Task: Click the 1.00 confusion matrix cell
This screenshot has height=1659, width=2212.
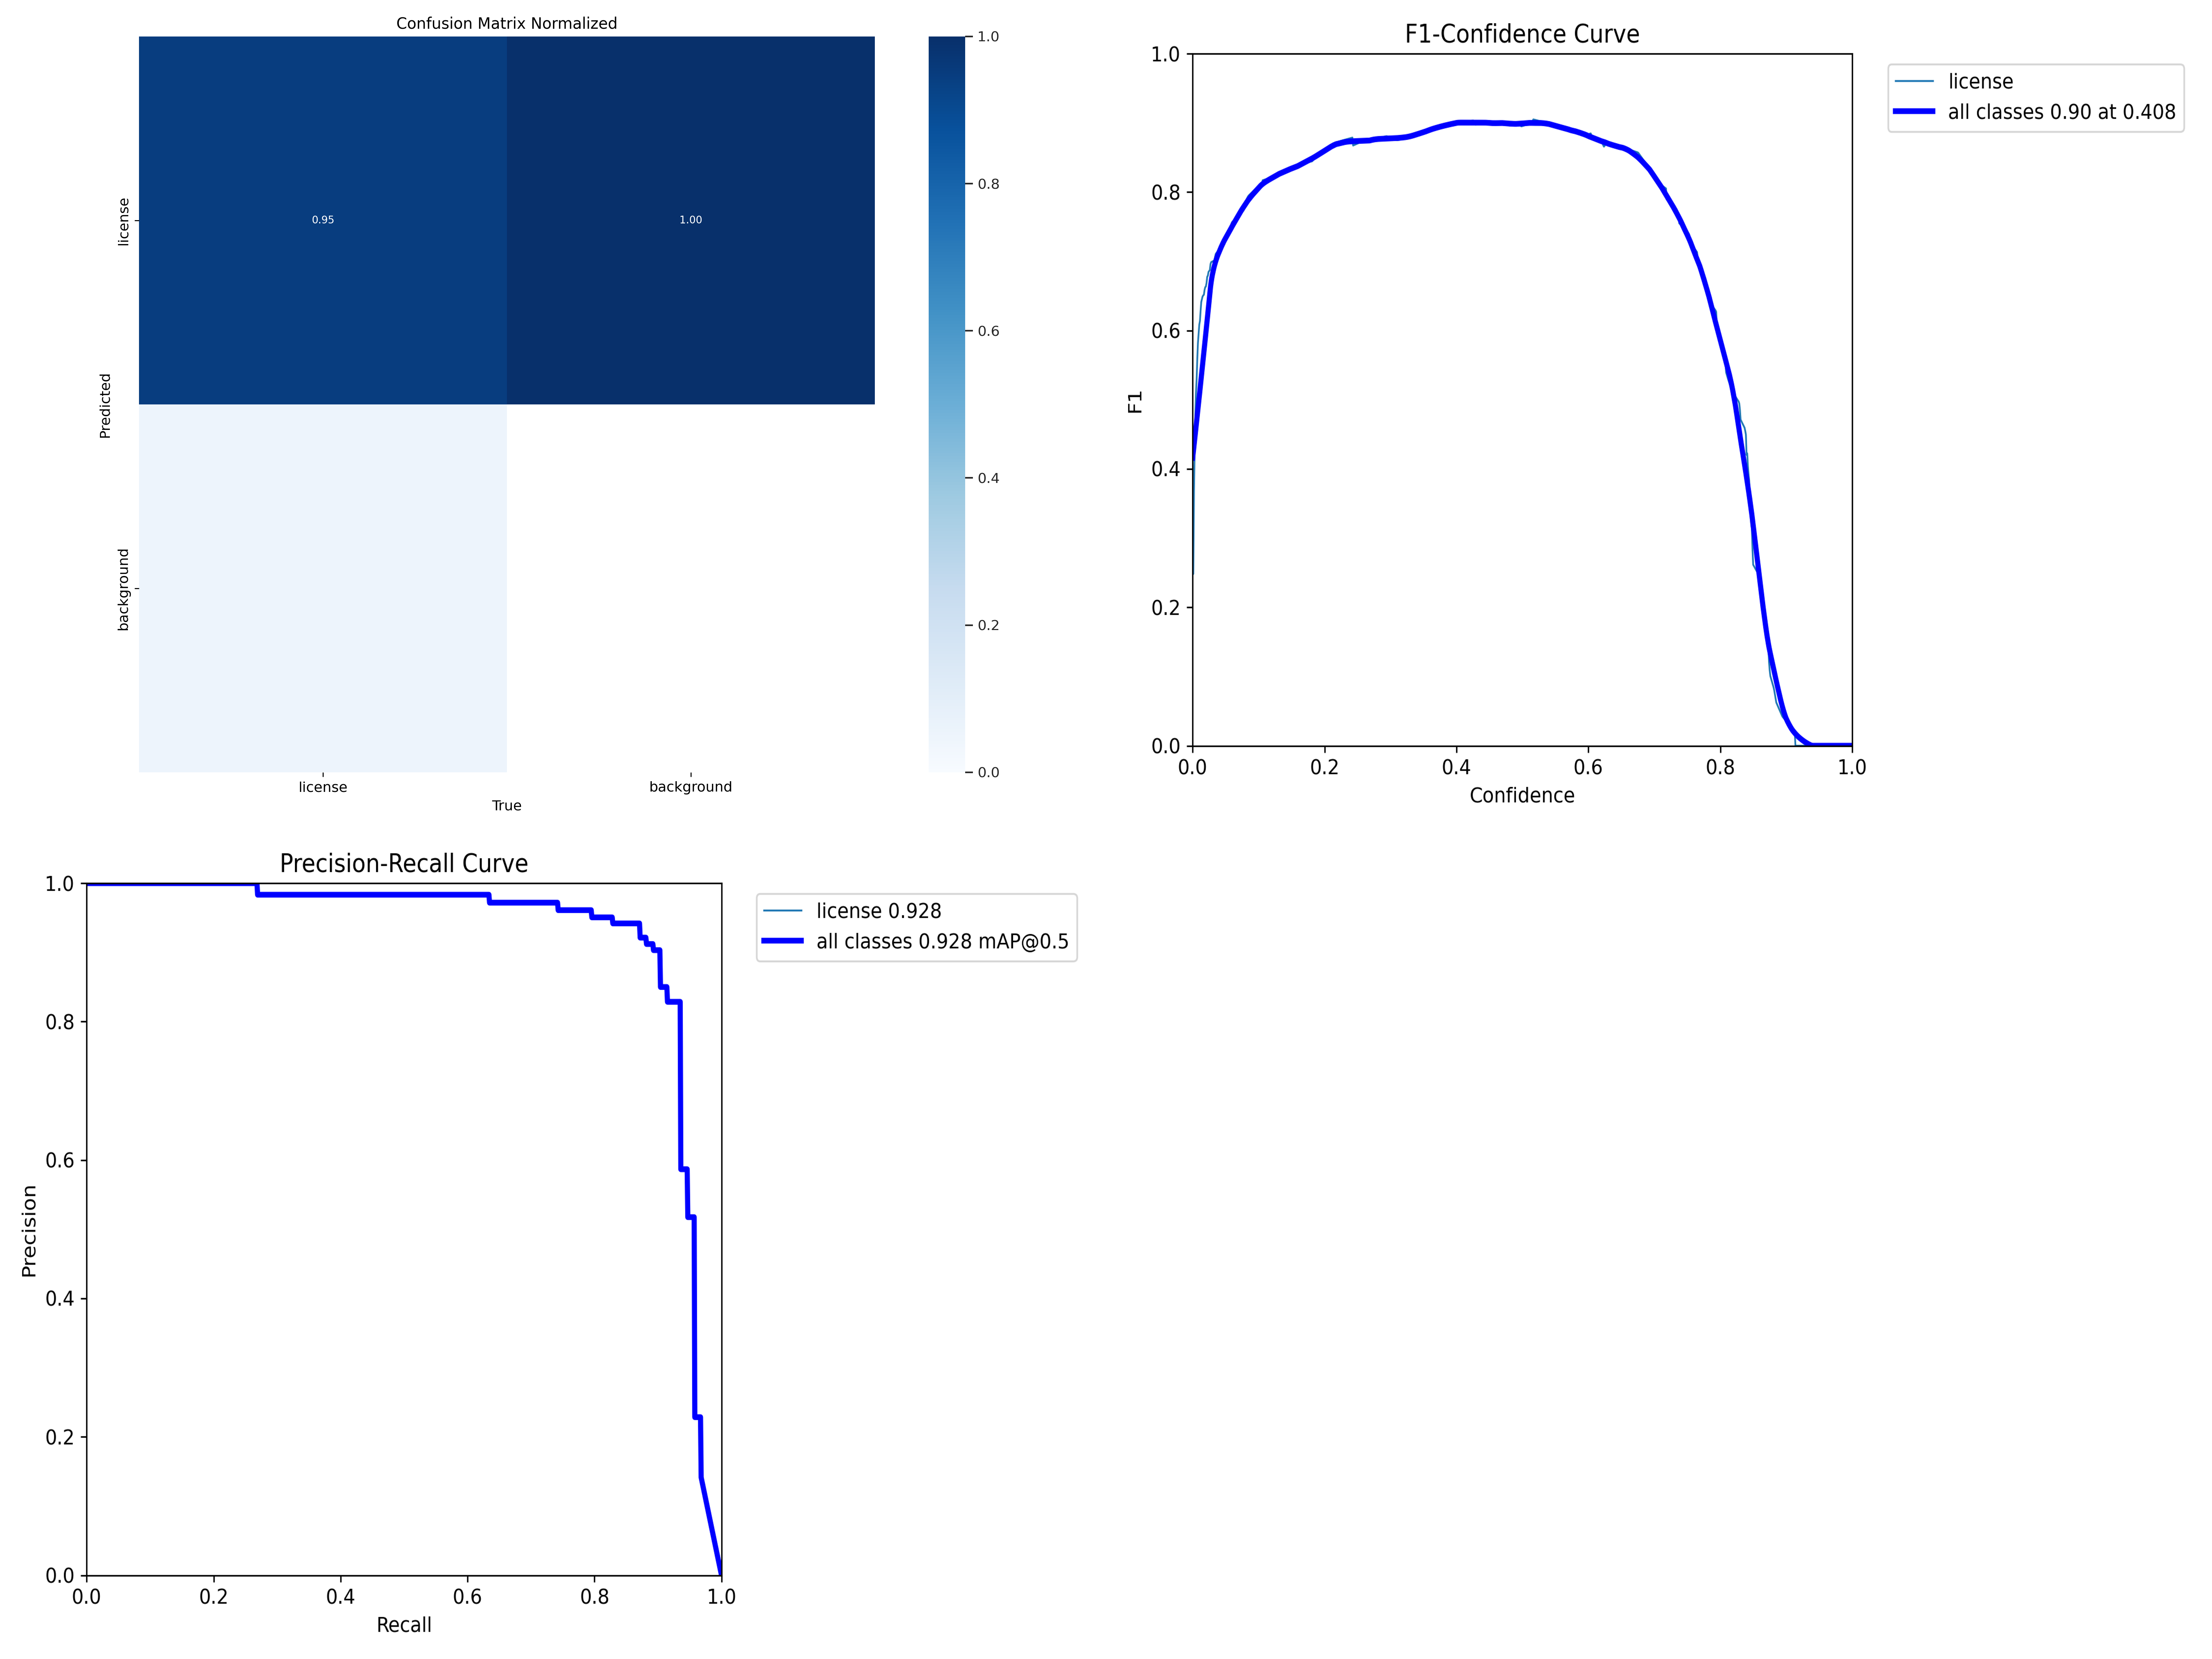Action: (690, 220)
